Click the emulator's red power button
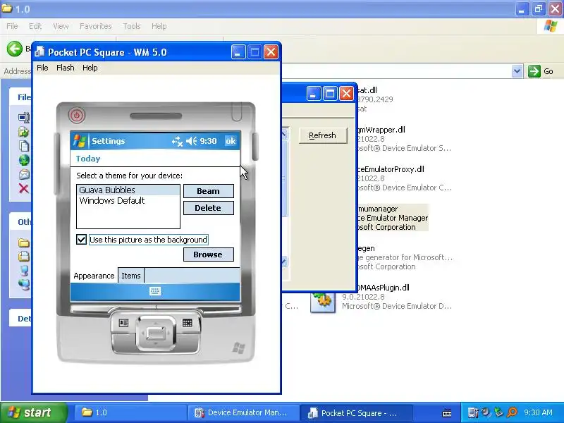564x423 pixels. pos(77,116)
